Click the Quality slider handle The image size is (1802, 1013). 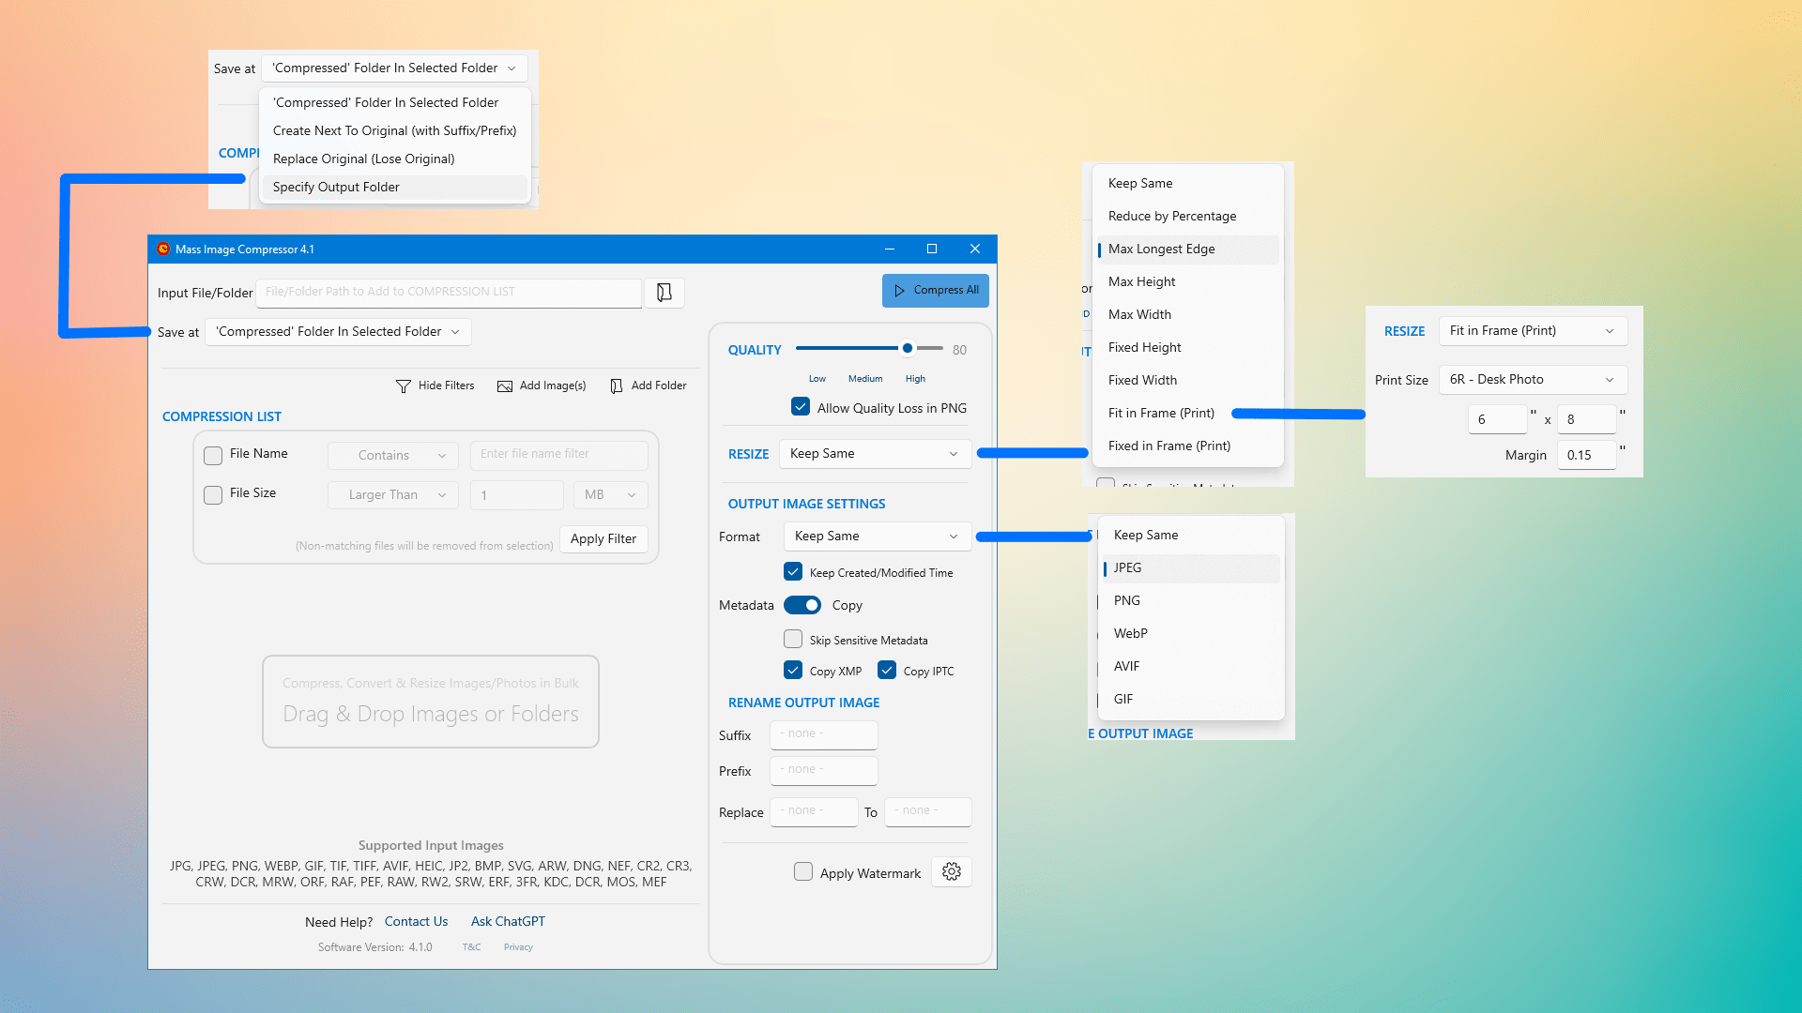[908, 349]
